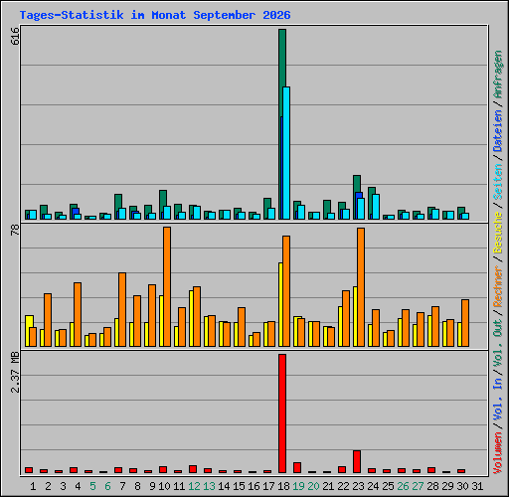Click the title 'Tages-Statistik im Monat September 2026'
Screen dimensions: 509x497
click(155, 15)
